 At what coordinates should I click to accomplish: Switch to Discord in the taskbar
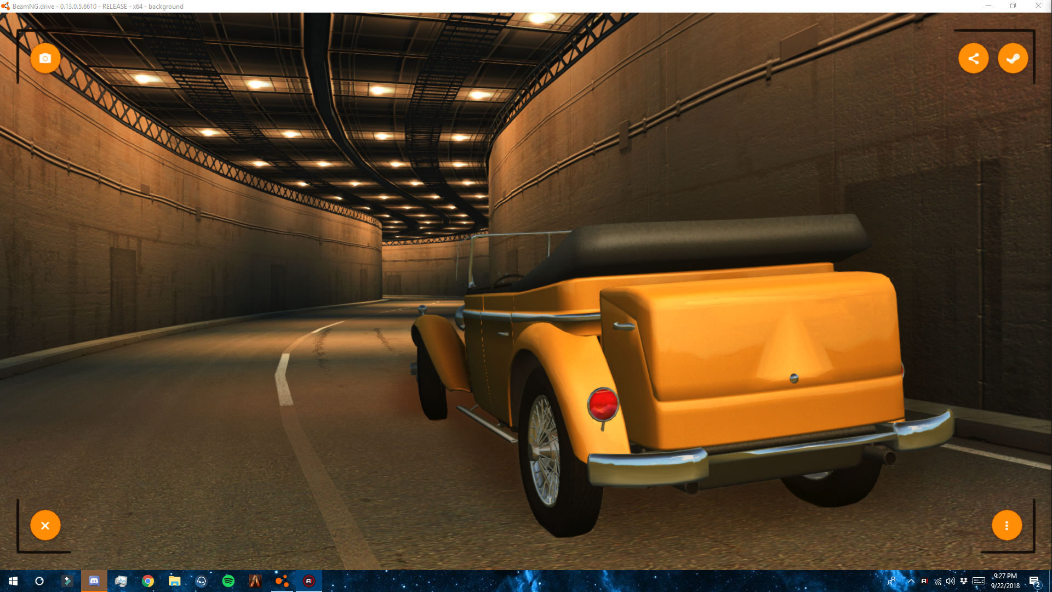tap(94, 581)
